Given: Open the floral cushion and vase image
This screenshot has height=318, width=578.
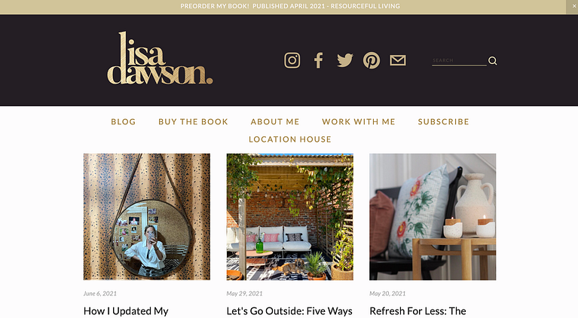Looking at the screenshot, I should coord(433,217).
